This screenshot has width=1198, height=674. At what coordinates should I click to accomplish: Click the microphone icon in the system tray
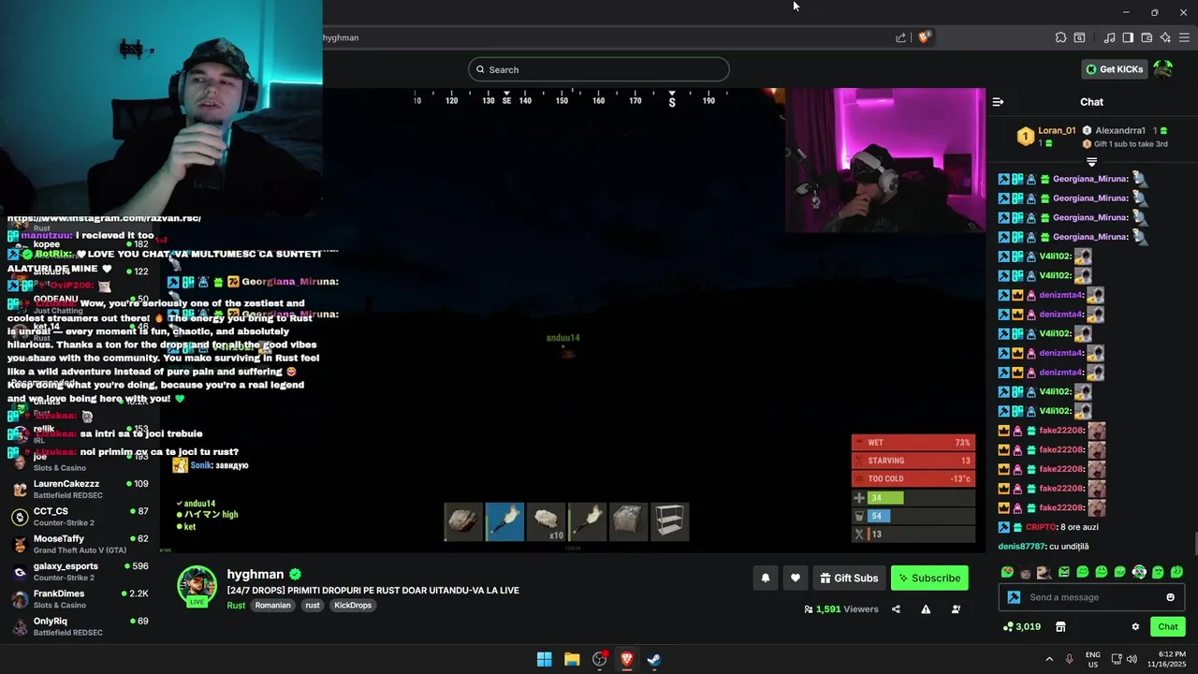(x=1069, y=659)
